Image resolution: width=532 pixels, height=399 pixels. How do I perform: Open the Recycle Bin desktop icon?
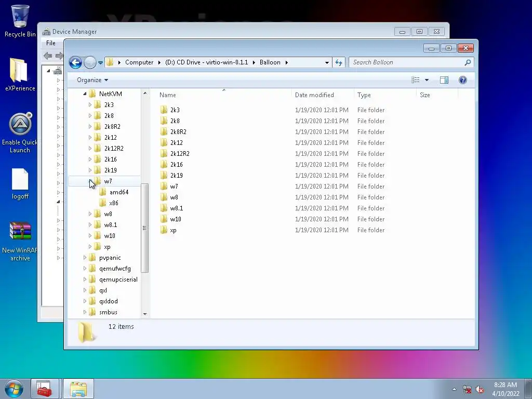pyautogui.click(x=20, y=21)
